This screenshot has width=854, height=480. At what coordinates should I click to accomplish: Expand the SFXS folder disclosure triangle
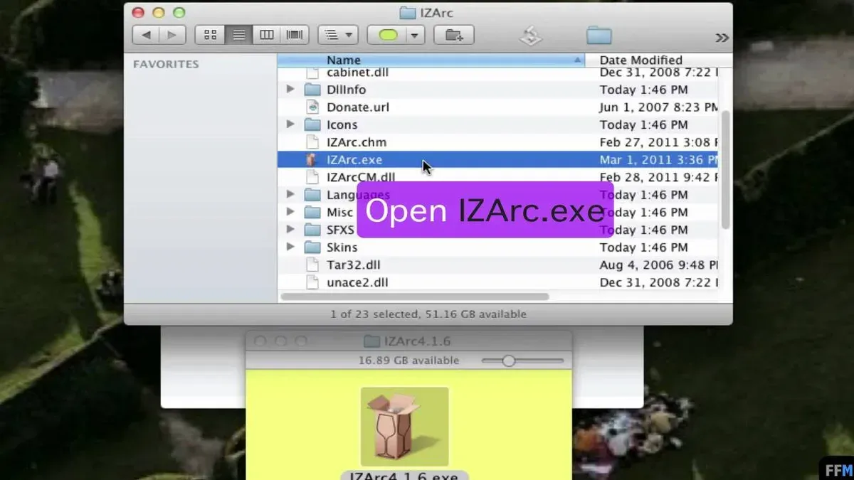[290, 230]
